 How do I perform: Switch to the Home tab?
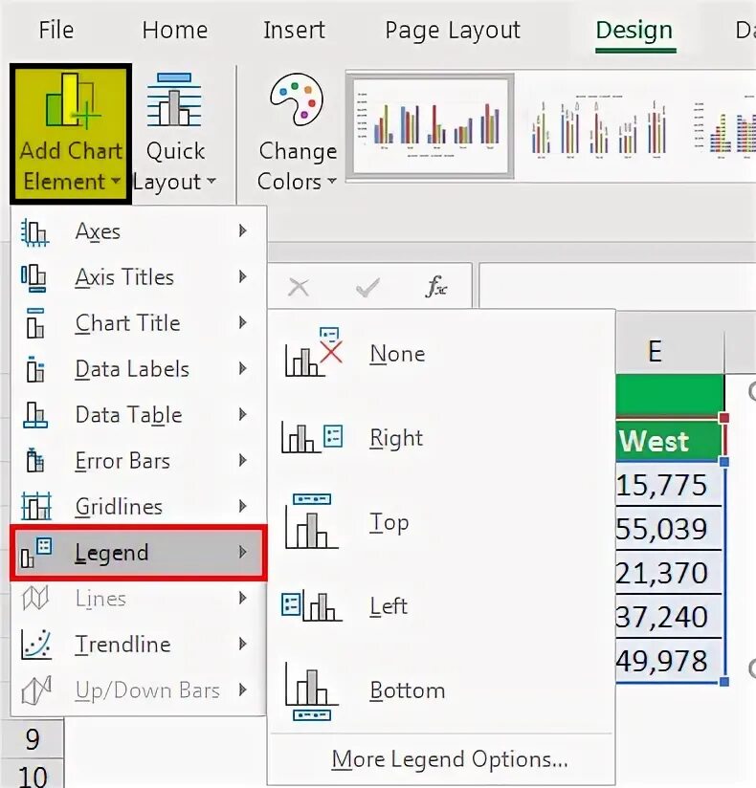click(175, 31)
